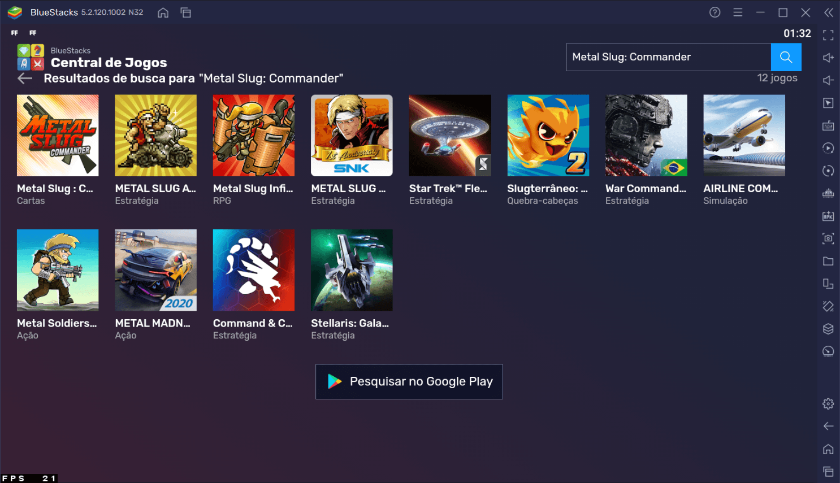Click the FPS counter at bottom left
The width and height of the screenshot is (840, 483).
coord(29,478)
